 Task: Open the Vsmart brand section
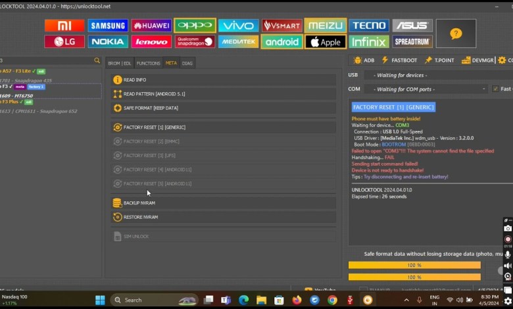pyautogui.click(x=281, y=26)
